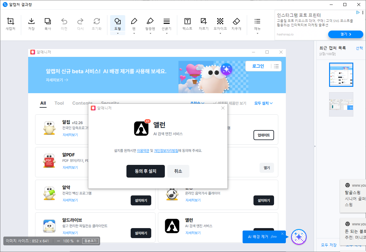Close the AI 배경 제거 tooltip
Image resolution: width=366 pixels, height=252 pixels.
click(282, 234)
